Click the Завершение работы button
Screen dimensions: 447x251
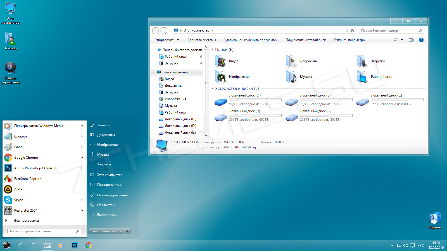coord(106,231)
